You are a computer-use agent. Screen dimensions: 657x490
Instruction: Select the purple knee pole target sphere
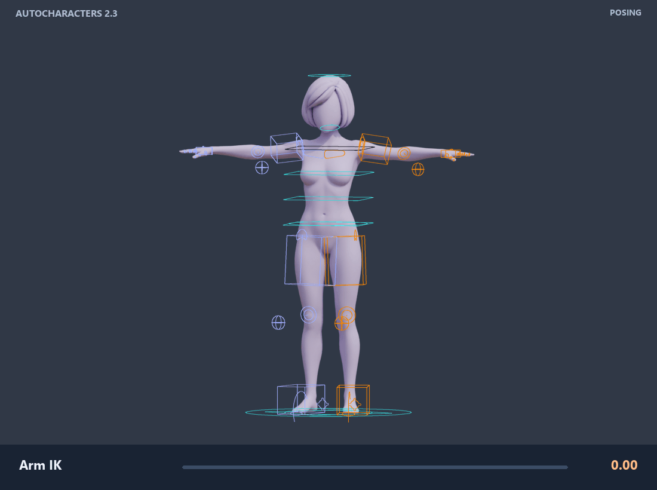tap(278, 323)
